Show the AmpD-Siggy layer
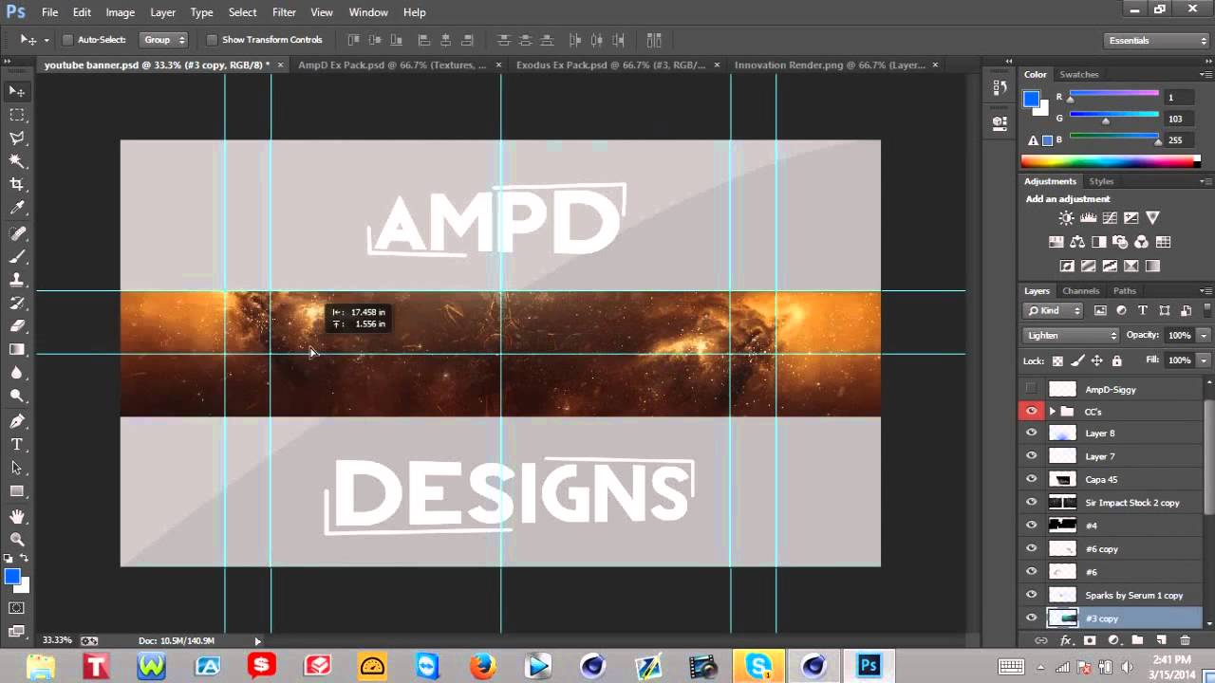Image resolution: width=1215 pixels, height=683 pixels. point(1031,389)
